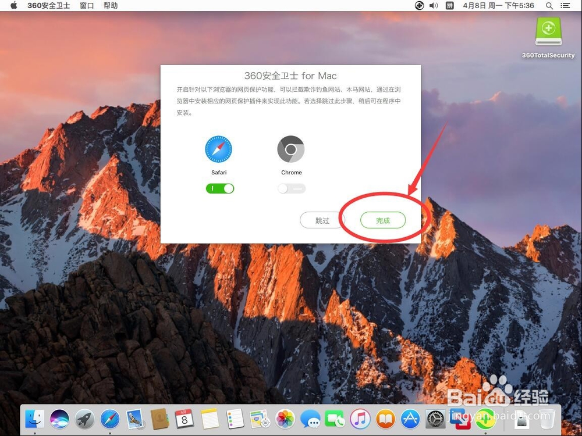
Task: Open Finder from the Dock
Action: pyautogui.click(x=34, y=419)
